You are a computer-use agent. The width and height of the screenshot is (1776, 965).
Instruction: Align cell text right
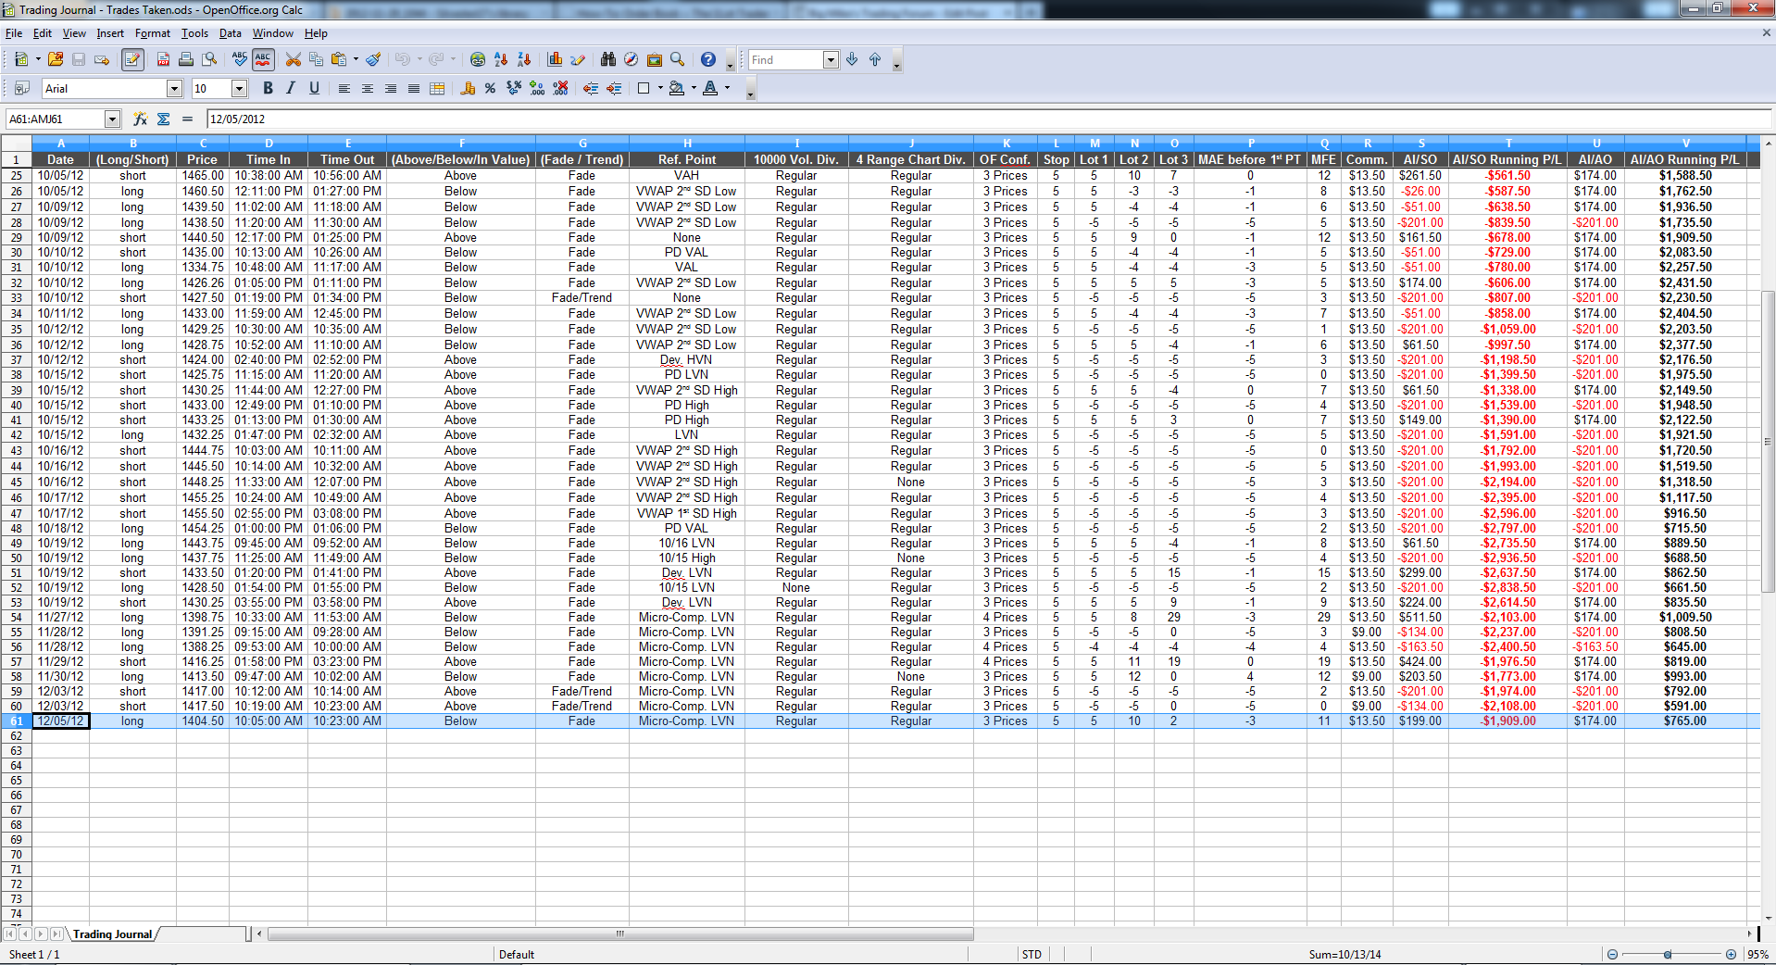point(391,88)
